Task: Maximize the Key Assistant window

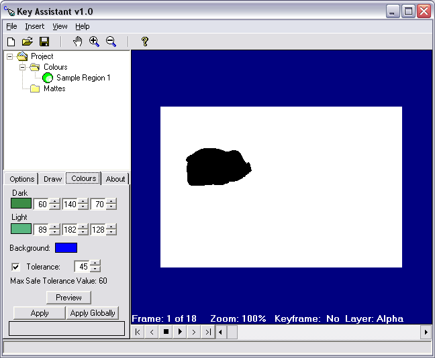Action: coord(408,11)
